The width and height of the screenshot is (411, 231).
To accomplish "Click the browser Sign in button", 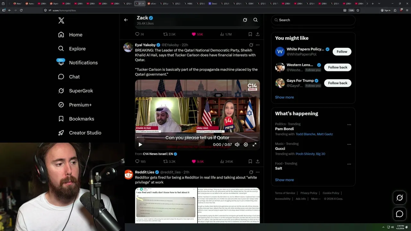I will pos(386,10).
